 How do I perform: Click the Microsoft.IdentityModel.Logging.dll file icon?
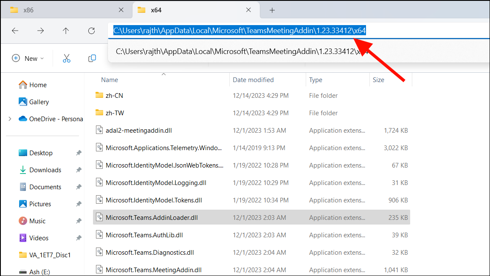(x=99, y=182)
